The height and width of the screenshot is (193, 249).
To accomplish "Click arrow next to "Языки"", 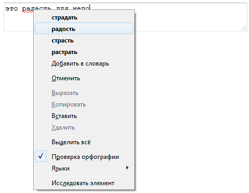I will (x=127, y=168).
